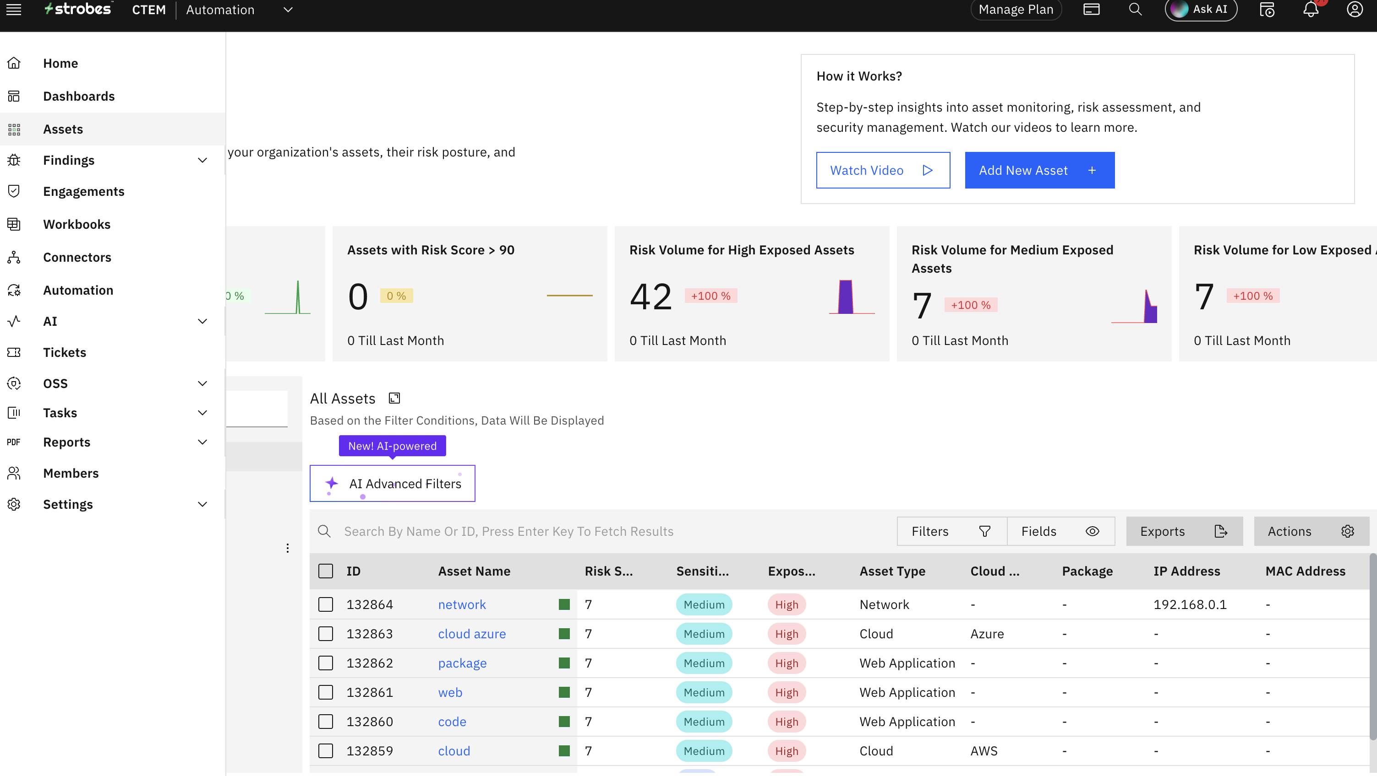Open Dashboards from the sidebar
The width and height of the screenshot is (1377, 776).
pyautogui.click(x=79, y=96)
